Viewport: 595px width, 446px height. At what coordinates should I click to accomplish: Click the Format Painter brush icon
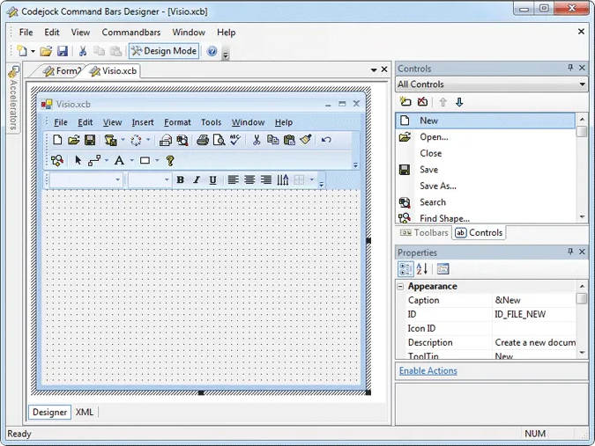tap(306, 140)
